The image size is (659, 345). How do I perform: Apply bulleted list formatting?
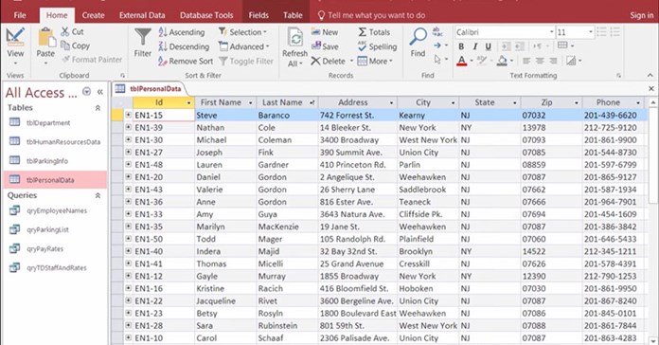click(x=602, y=32)
